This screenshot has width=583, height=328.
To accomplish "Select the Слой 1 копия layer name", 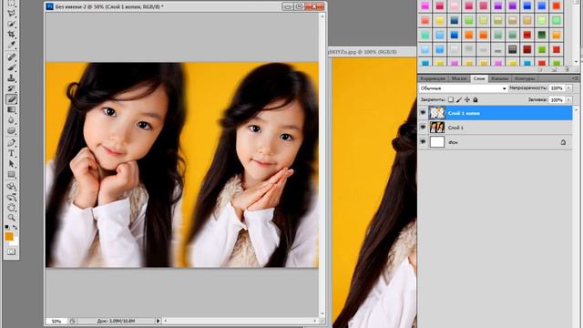I will pos(464,113).
